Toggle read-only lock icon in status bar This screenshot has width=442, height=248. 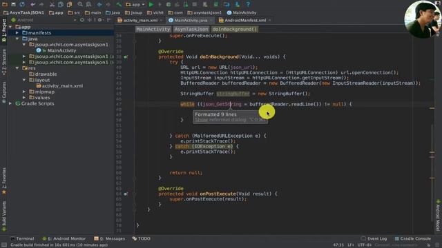coord(428,245)
